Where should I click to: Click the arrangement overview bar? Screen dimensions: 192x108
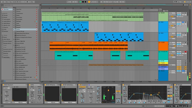coord(112,5)
